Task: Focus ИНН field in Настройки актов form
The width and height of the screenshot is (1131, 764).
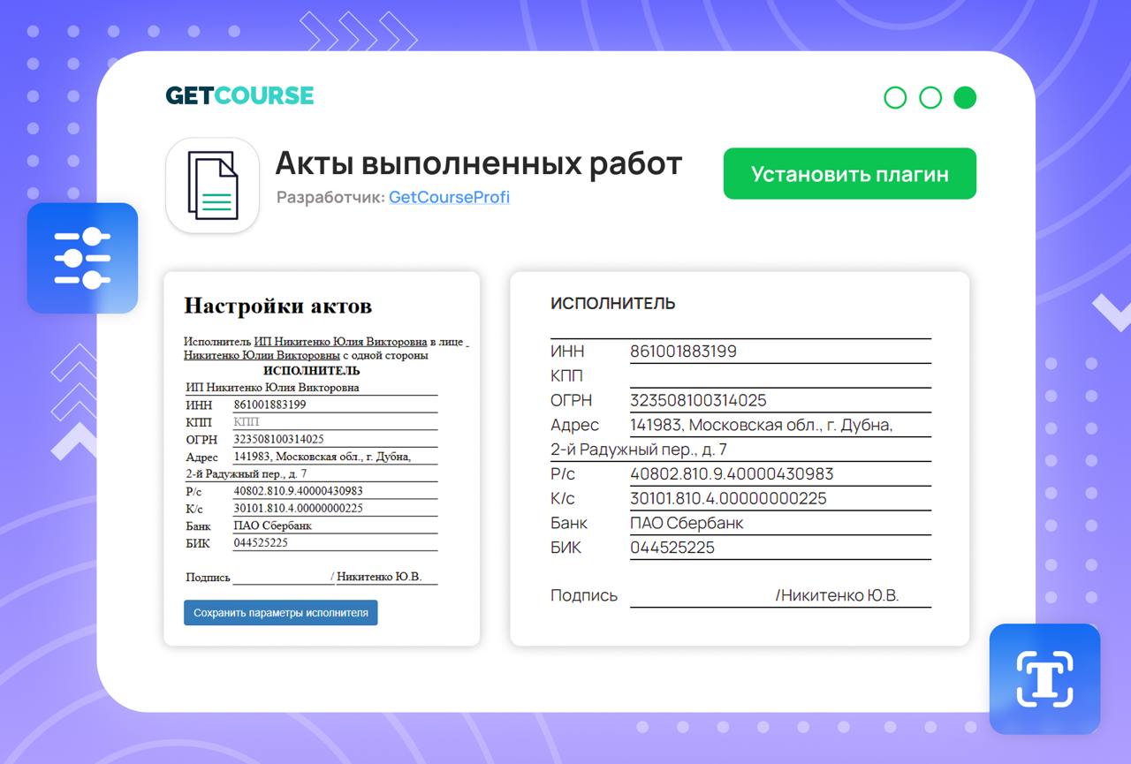Action: pos(335,405)
